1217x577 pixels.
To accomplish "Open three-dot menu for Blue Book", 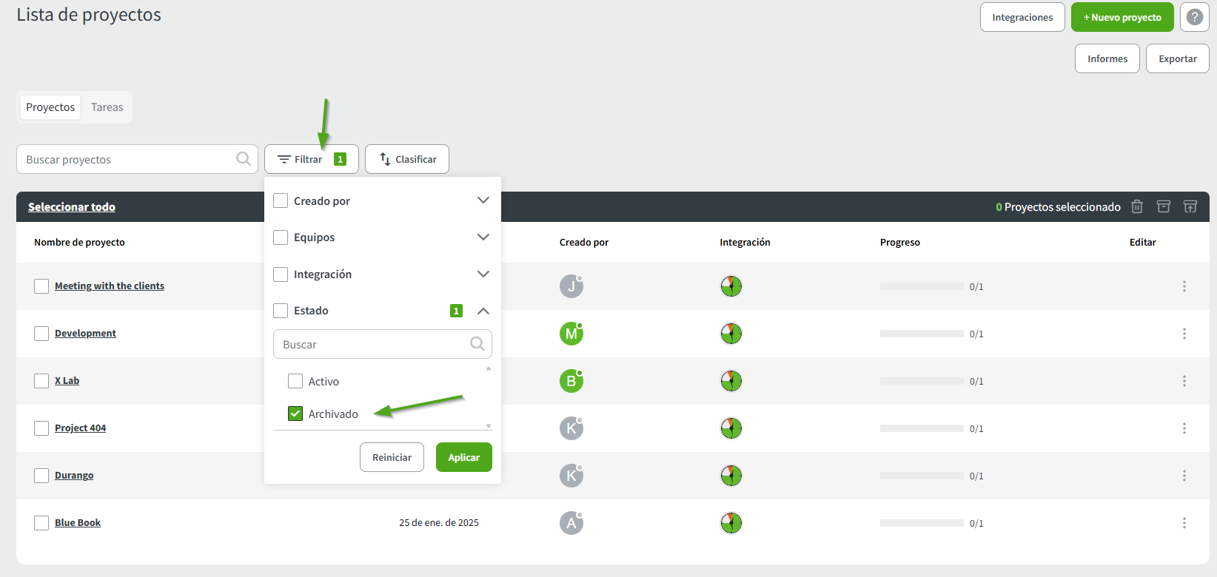I will [1184, 523].
